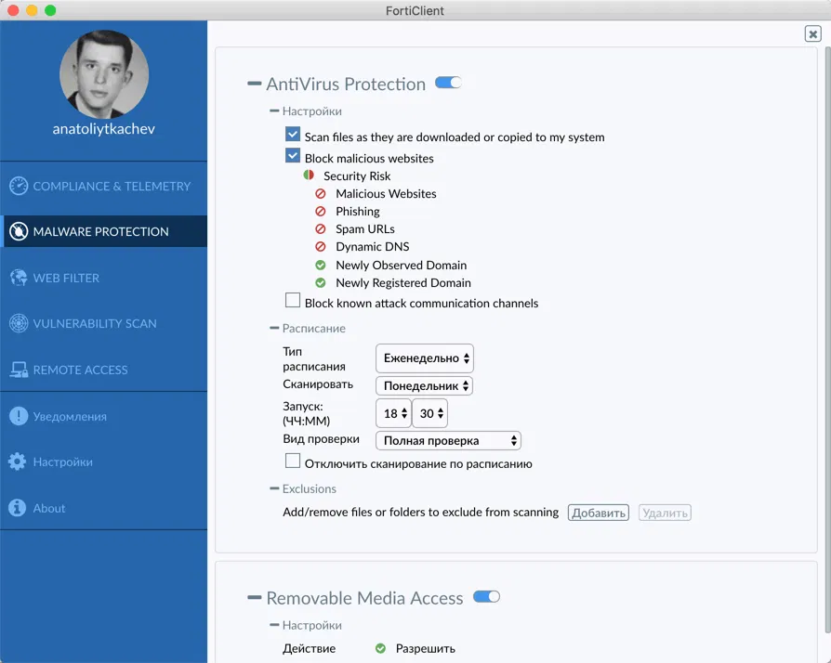Click the Phishing category label
Viewport: 831px width, 663px height.
click(358, 212)
